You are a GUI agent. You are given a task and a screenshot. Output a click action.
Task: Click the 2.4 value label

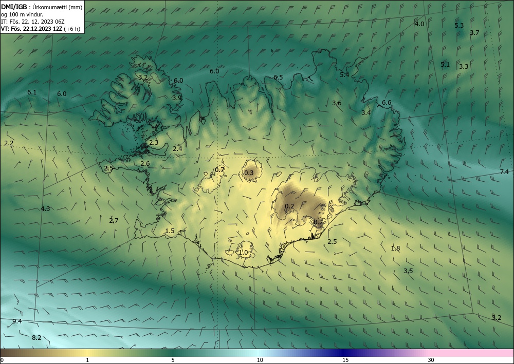click(x=177, y=148)
